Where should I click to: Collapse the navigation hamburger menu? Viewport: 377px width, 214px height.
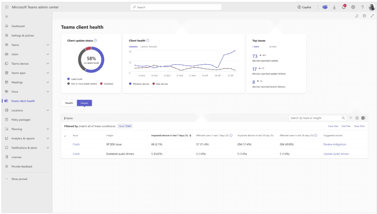pyautogui.click(x=7, y=17)
